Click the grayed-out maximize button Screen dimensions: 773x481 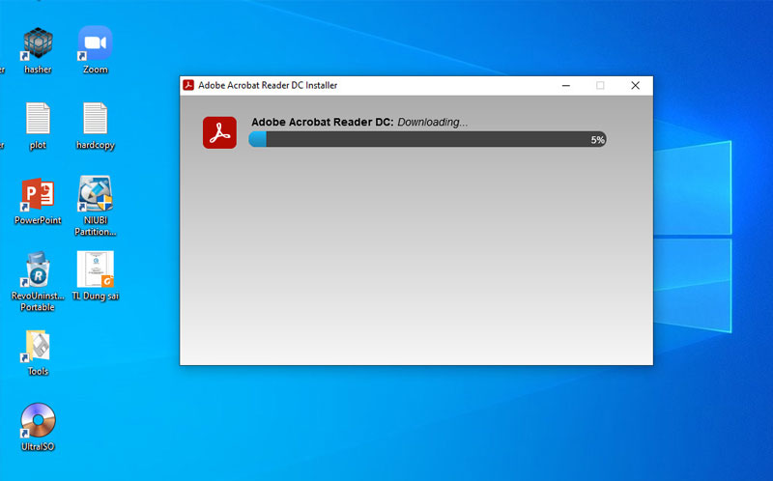[x=600, y=85]
